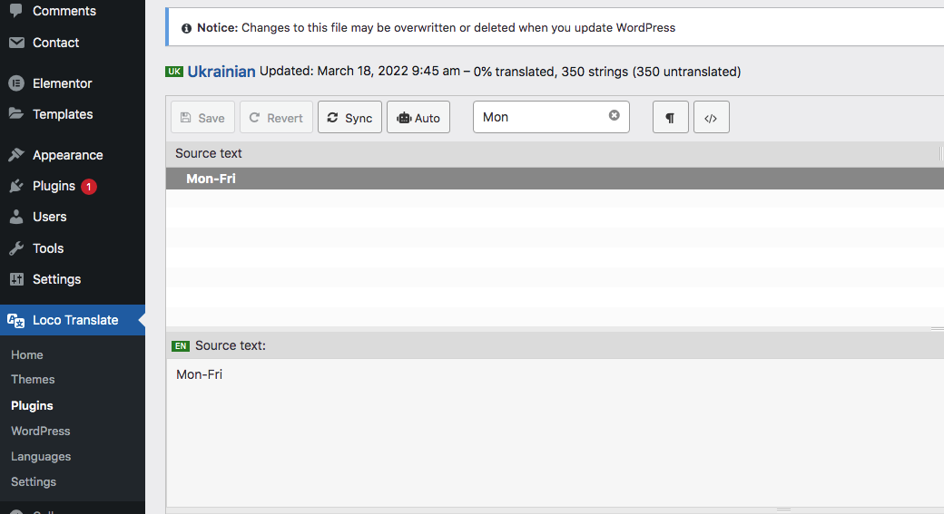Click the Mon-Fri text in source pane
This screenshot has width=944, height=514.
click(x=200, y=374)
